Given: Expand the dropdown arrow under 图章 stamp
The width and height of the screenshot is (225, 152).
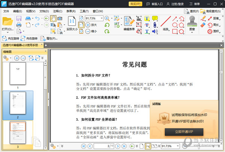Looking at the screenshot, I should point(192,32).
